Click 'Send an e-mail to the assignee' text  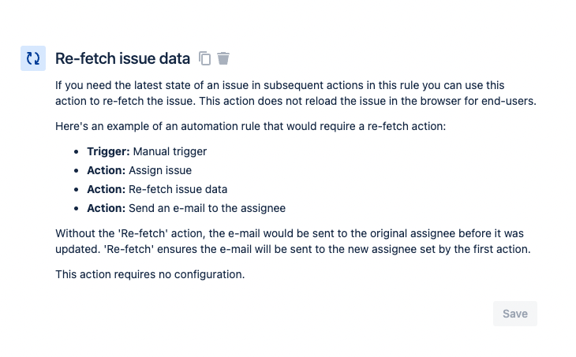click(207, 208)
